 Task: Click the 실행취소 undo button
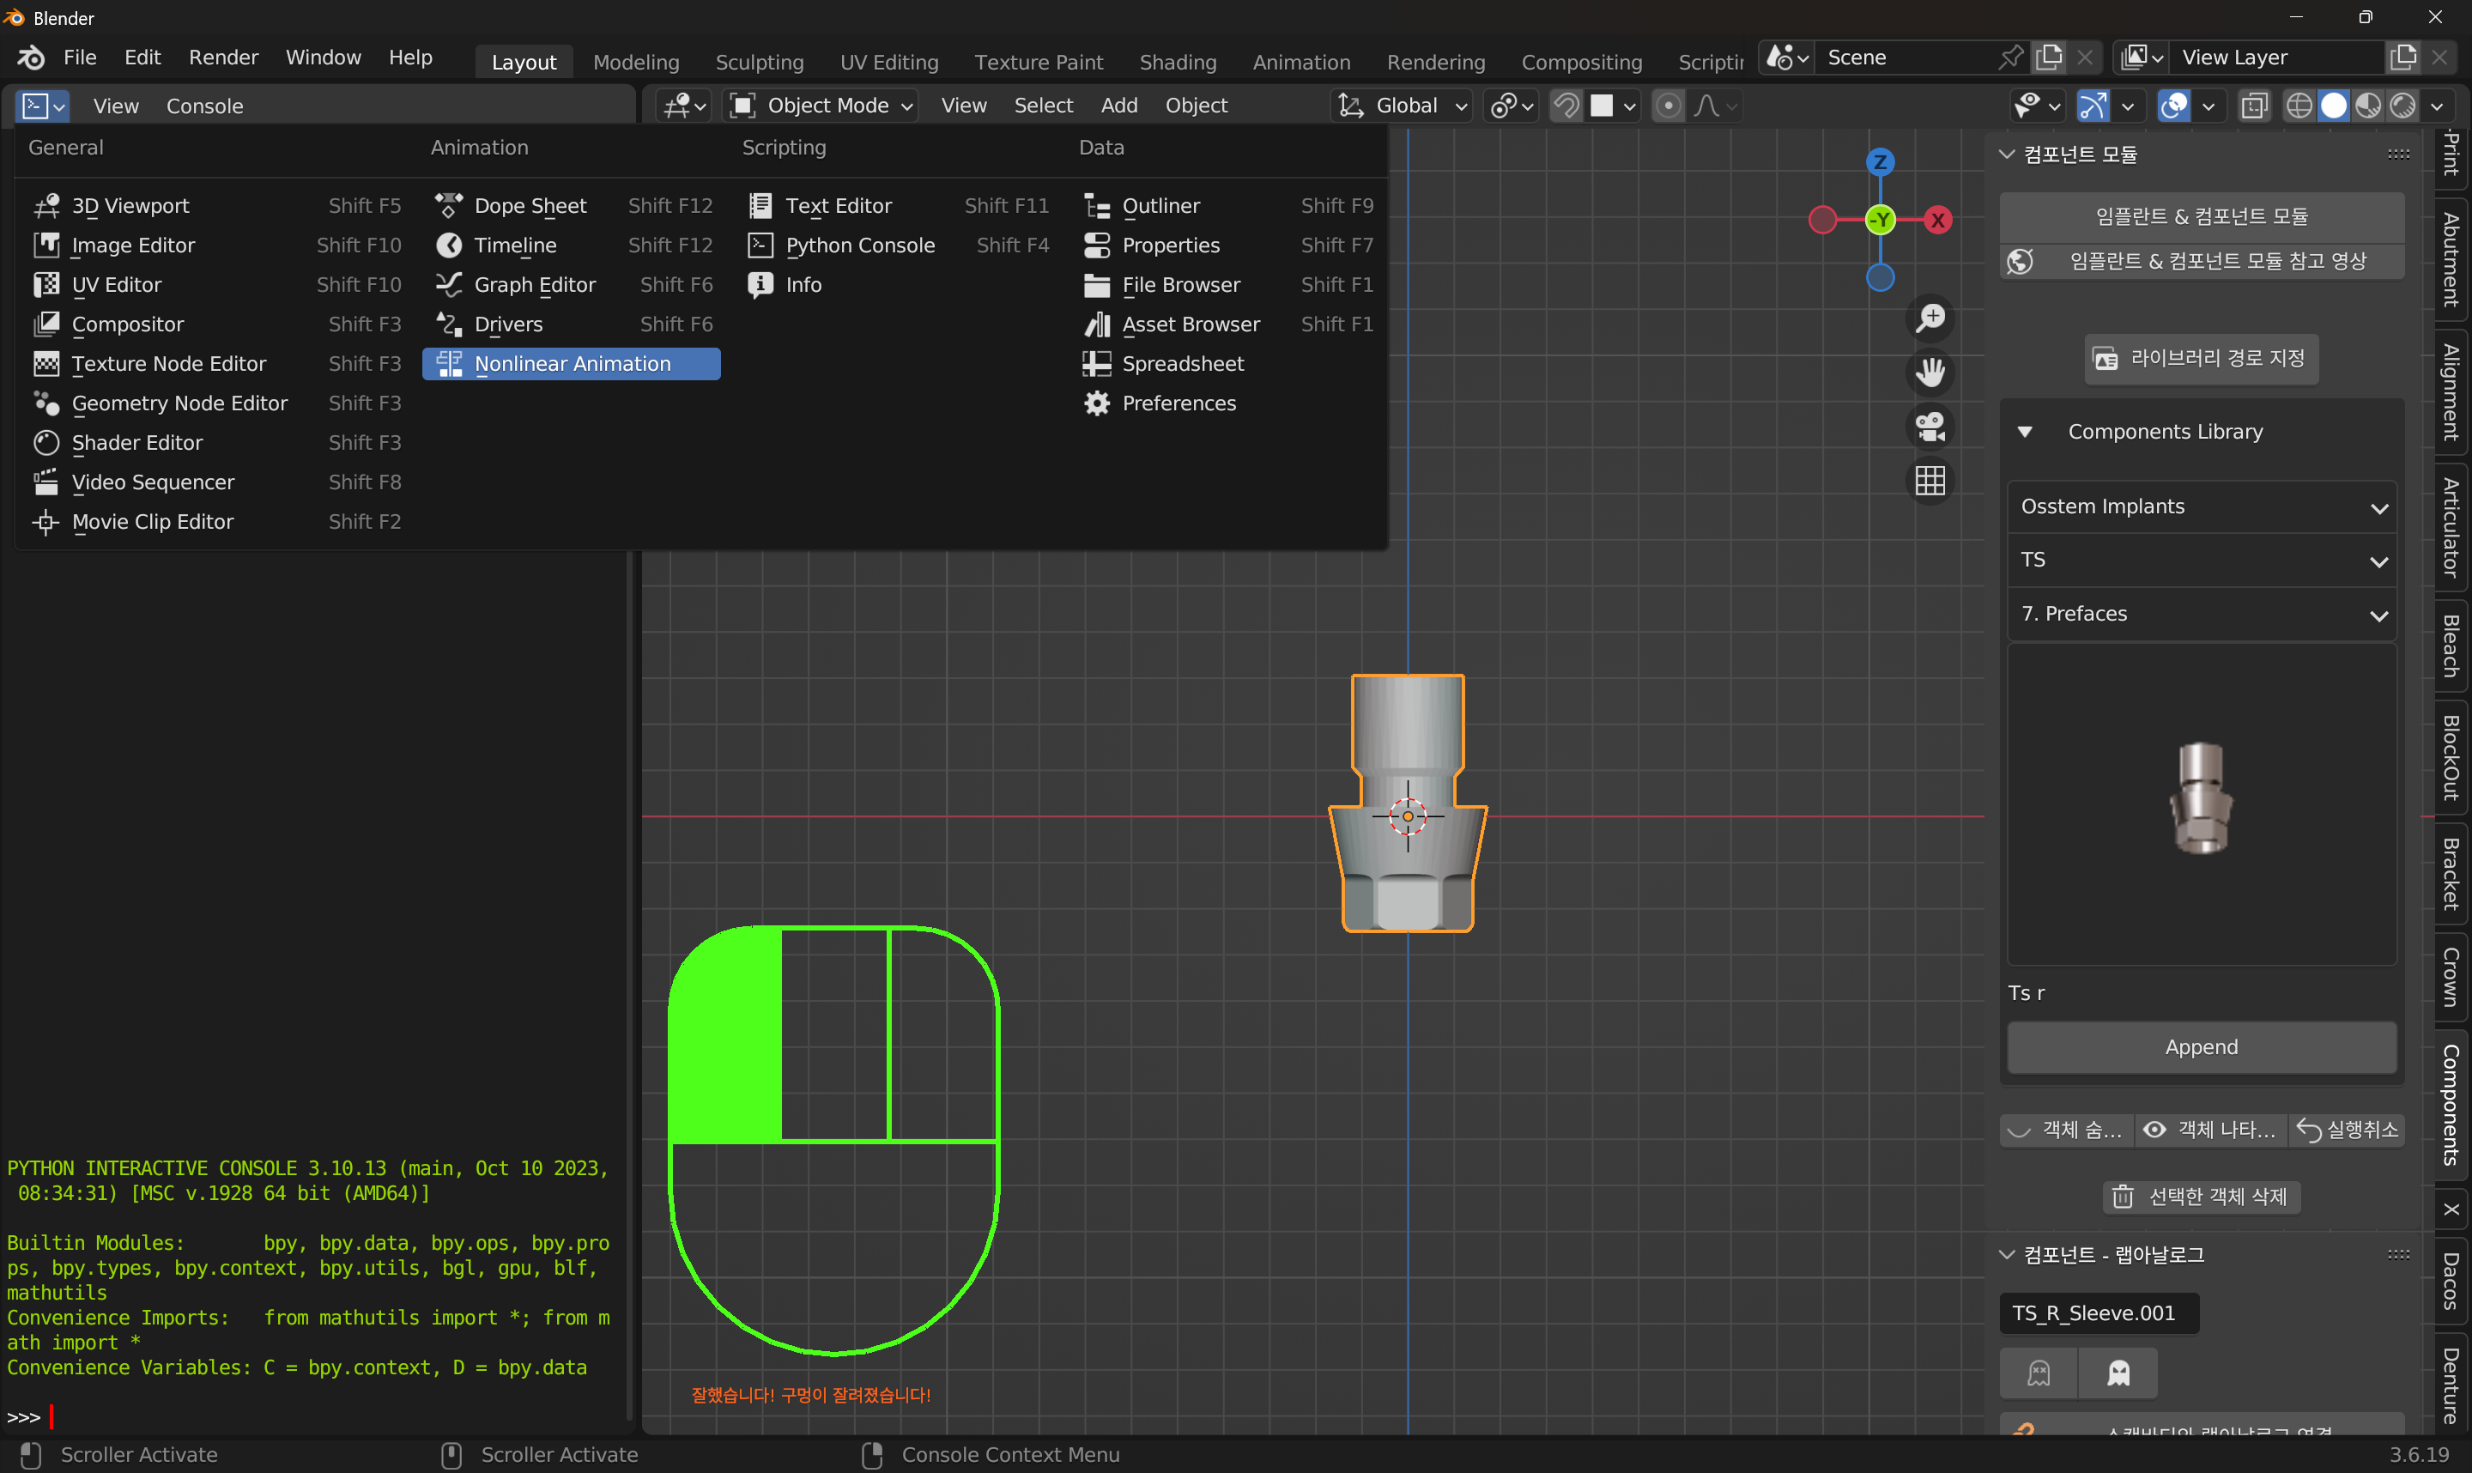(2347, 1130)
